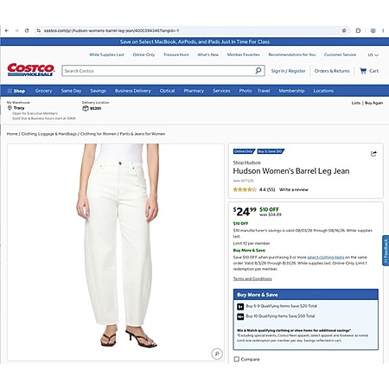
Task: Click the search magnifier icon
Action: tap(258, 71)
